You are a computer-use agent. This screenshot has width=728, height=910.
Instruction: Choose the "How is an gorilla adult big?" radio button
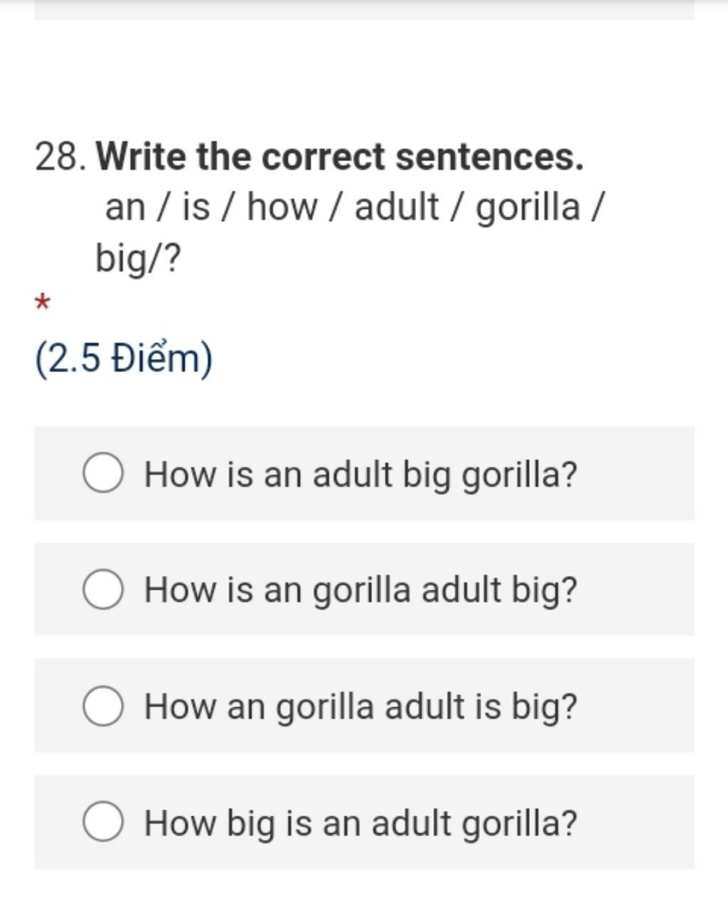(104, 589)
